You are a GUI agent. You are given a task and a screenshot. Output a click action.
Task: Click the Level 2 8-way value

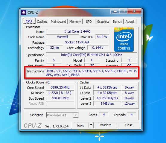point(130,98)
